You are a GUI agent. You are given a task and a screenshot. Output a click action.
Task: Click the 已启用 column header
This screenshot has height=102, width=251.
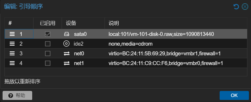coord(48,23)
